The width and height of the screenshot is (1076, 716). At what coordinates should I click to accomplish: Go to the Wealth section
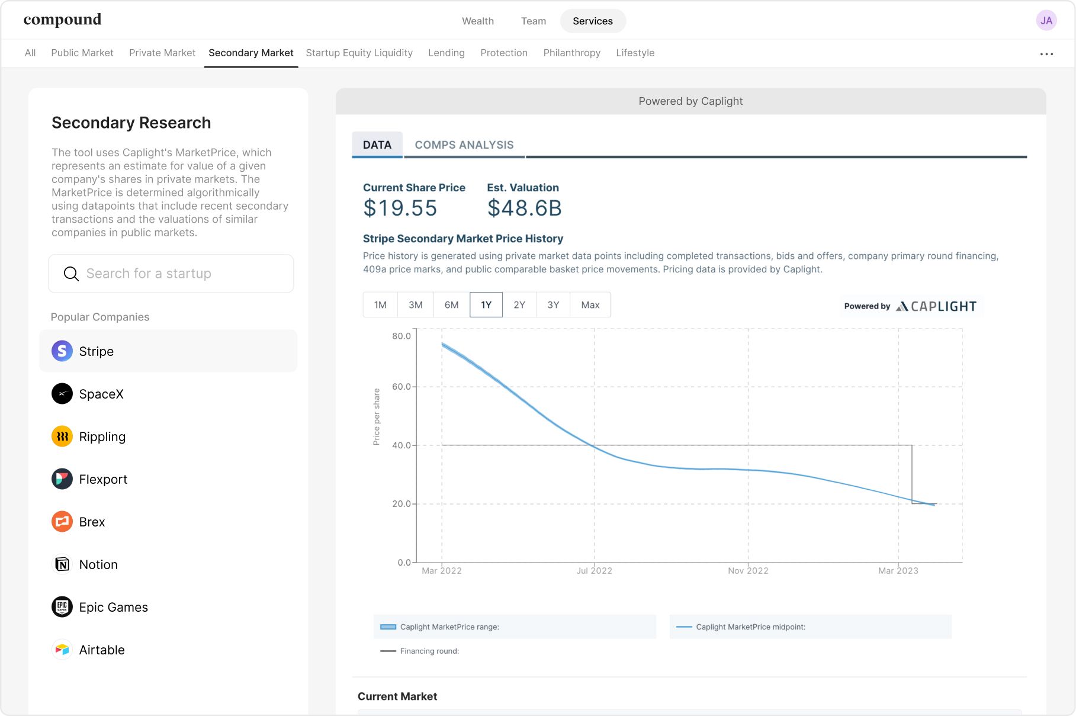coord(478,21)
